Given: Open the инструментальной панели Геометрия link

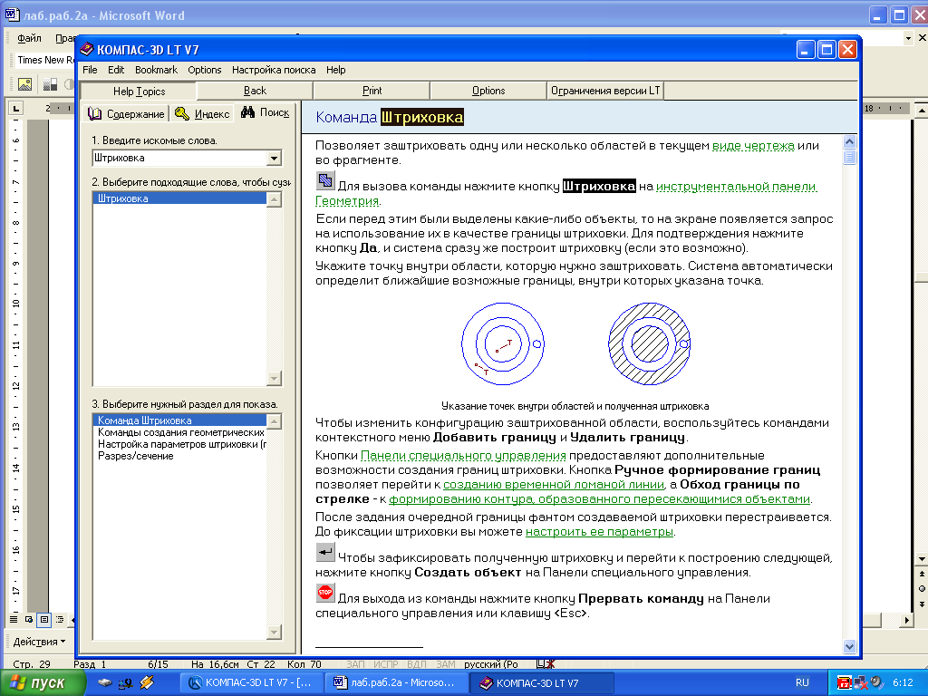Looking at the screenshot, I should 736,187.
